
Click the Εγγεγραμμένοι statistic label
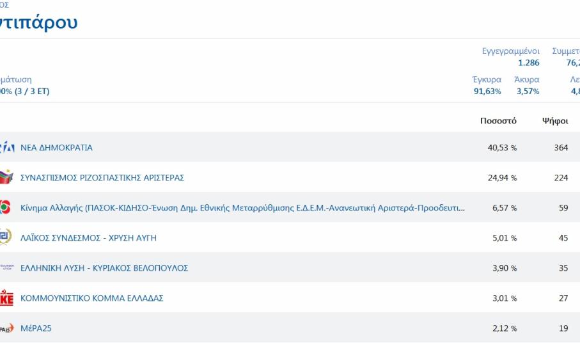point(510,51)
